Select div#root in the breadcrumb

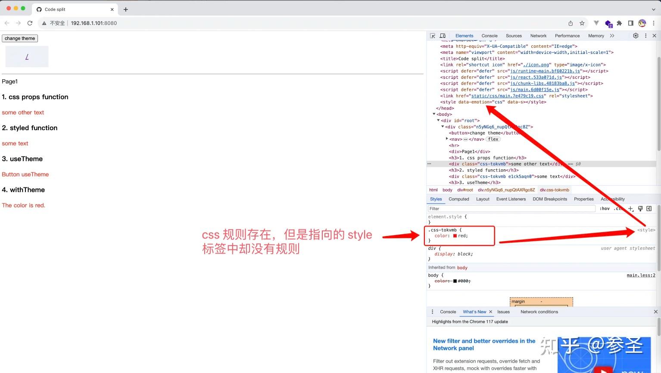(x=465, y=190)
